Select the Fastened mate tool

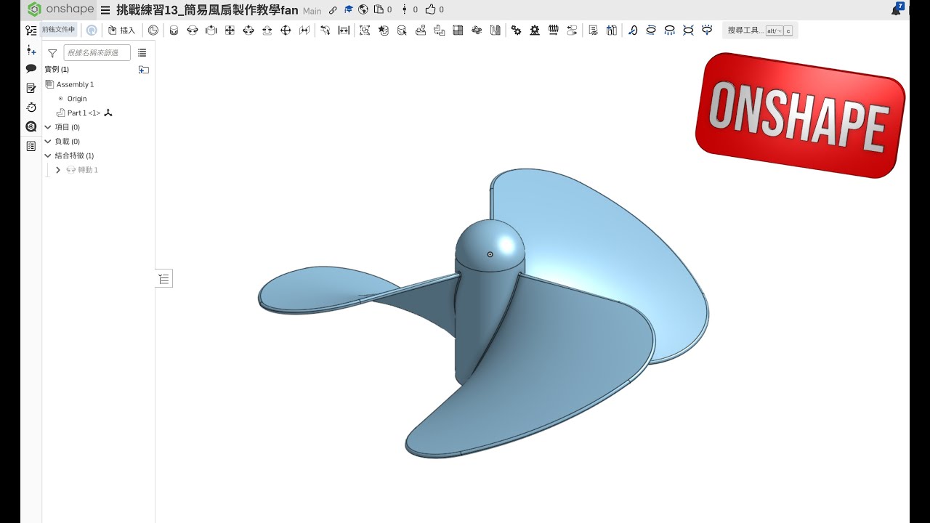[x=174, y=31]
